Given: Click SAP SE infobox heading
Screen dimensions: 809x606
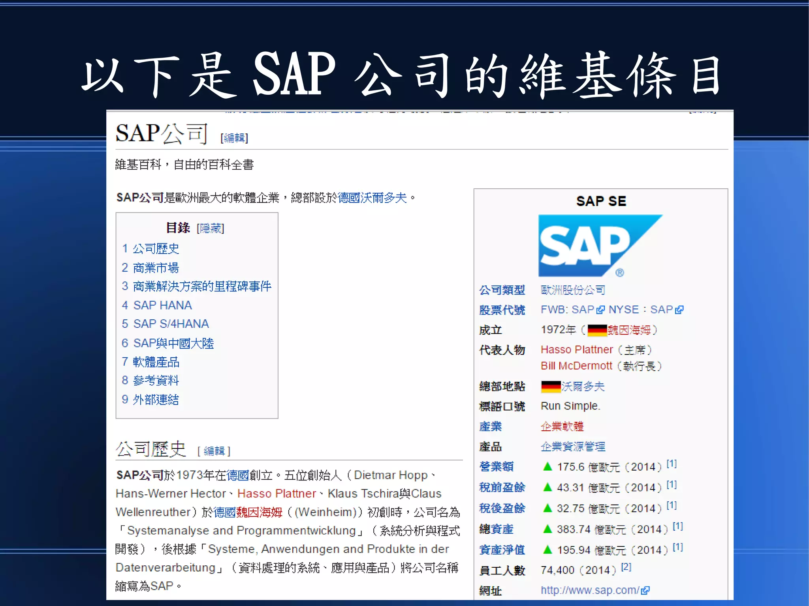Looking at the screenshot, I should point(601,201).
